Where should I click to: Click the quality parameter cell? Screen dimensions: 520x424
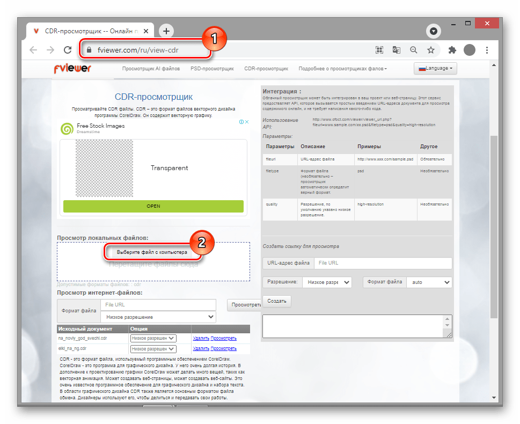[280, 209]
